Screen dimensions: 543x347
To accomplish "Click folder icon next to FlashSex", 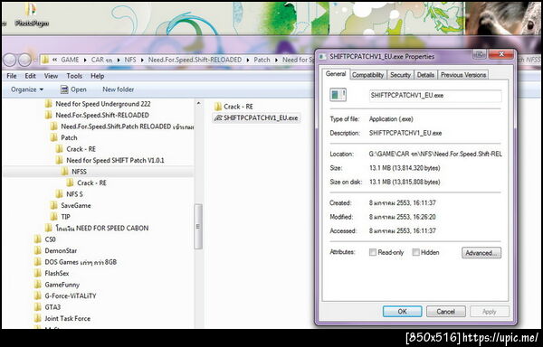I will (x=38, y=274).
